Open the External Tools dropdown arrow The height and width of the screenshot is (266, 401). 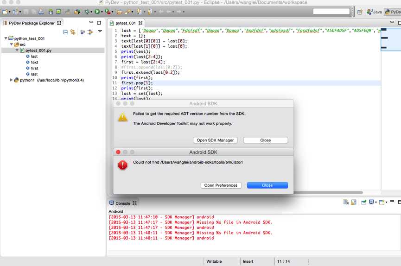coord(112,12)
